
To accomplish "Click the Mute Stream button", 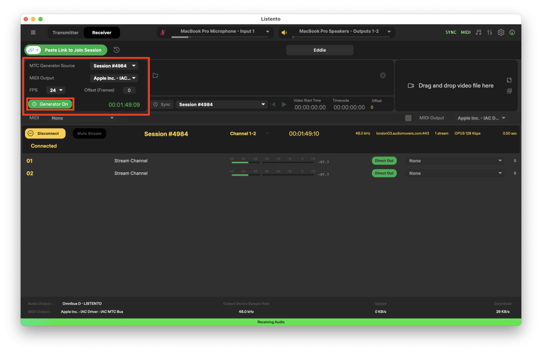I will point(89,134).
